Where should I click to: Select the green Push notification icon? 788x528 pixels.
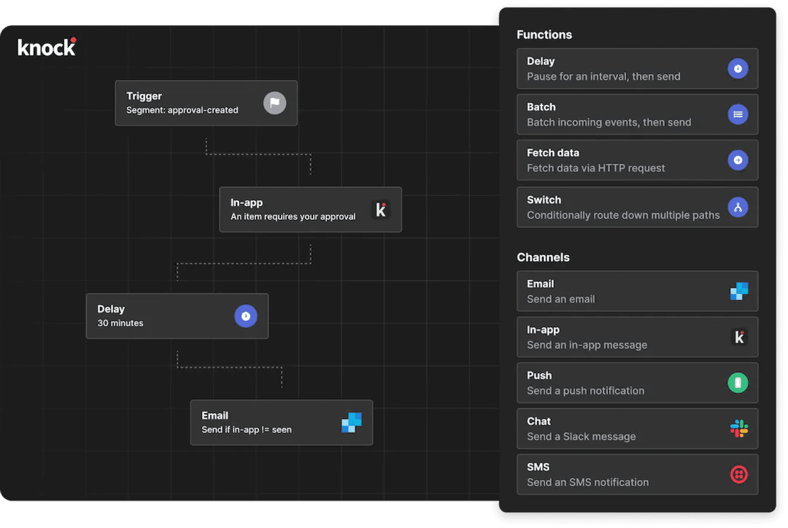(x=738, y=383)
